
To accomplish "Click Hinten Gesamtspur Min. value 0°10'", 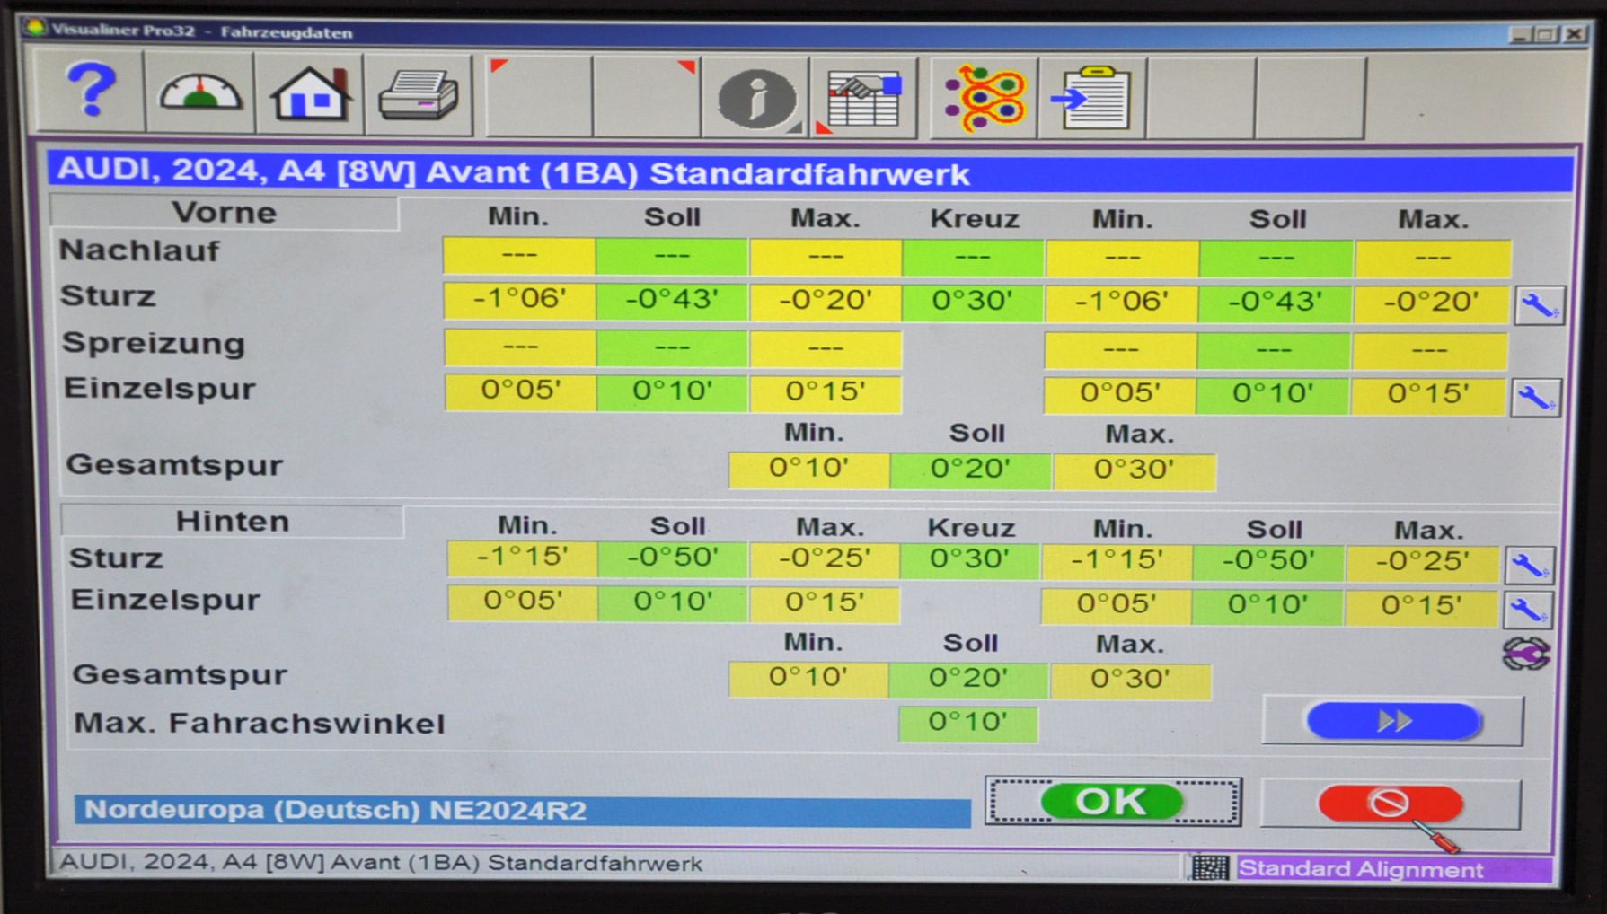I will coord(808,679).
